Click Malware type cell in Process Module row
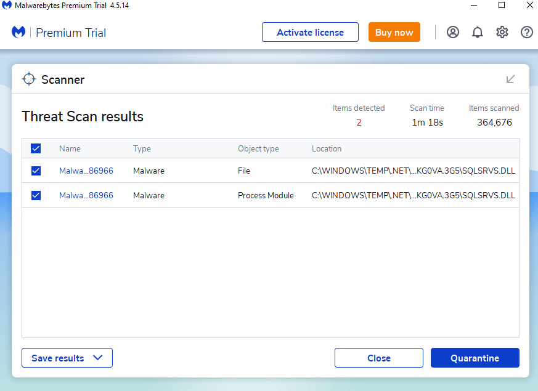 pos(149,195)
